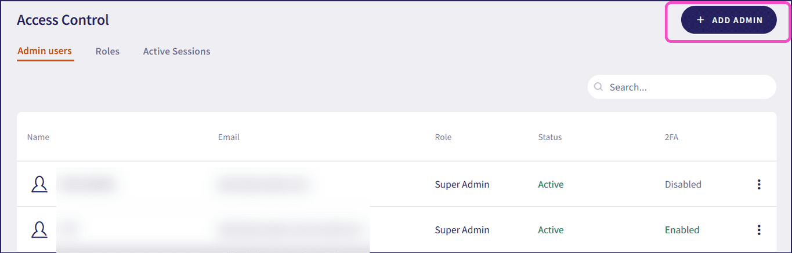Image resolution: width=792 pixels, height=253 pixels.
Task: Click the 2FA column header
Action: coord(671,137)
